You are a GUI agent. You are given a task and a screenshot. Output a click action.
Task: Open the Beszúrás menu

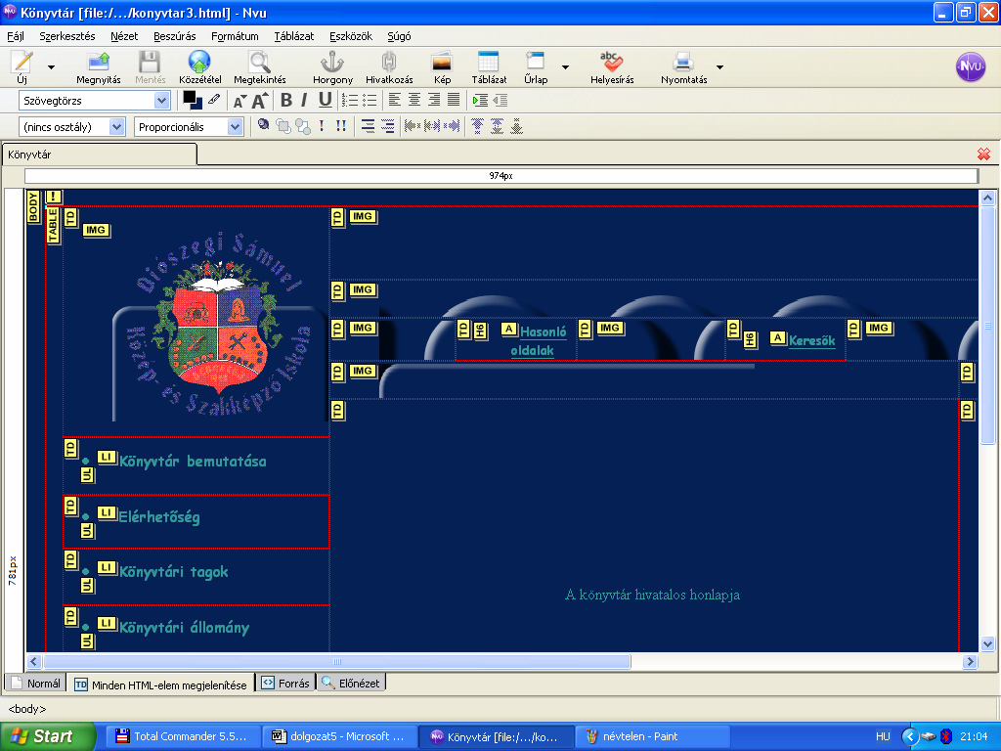[174, 36]
